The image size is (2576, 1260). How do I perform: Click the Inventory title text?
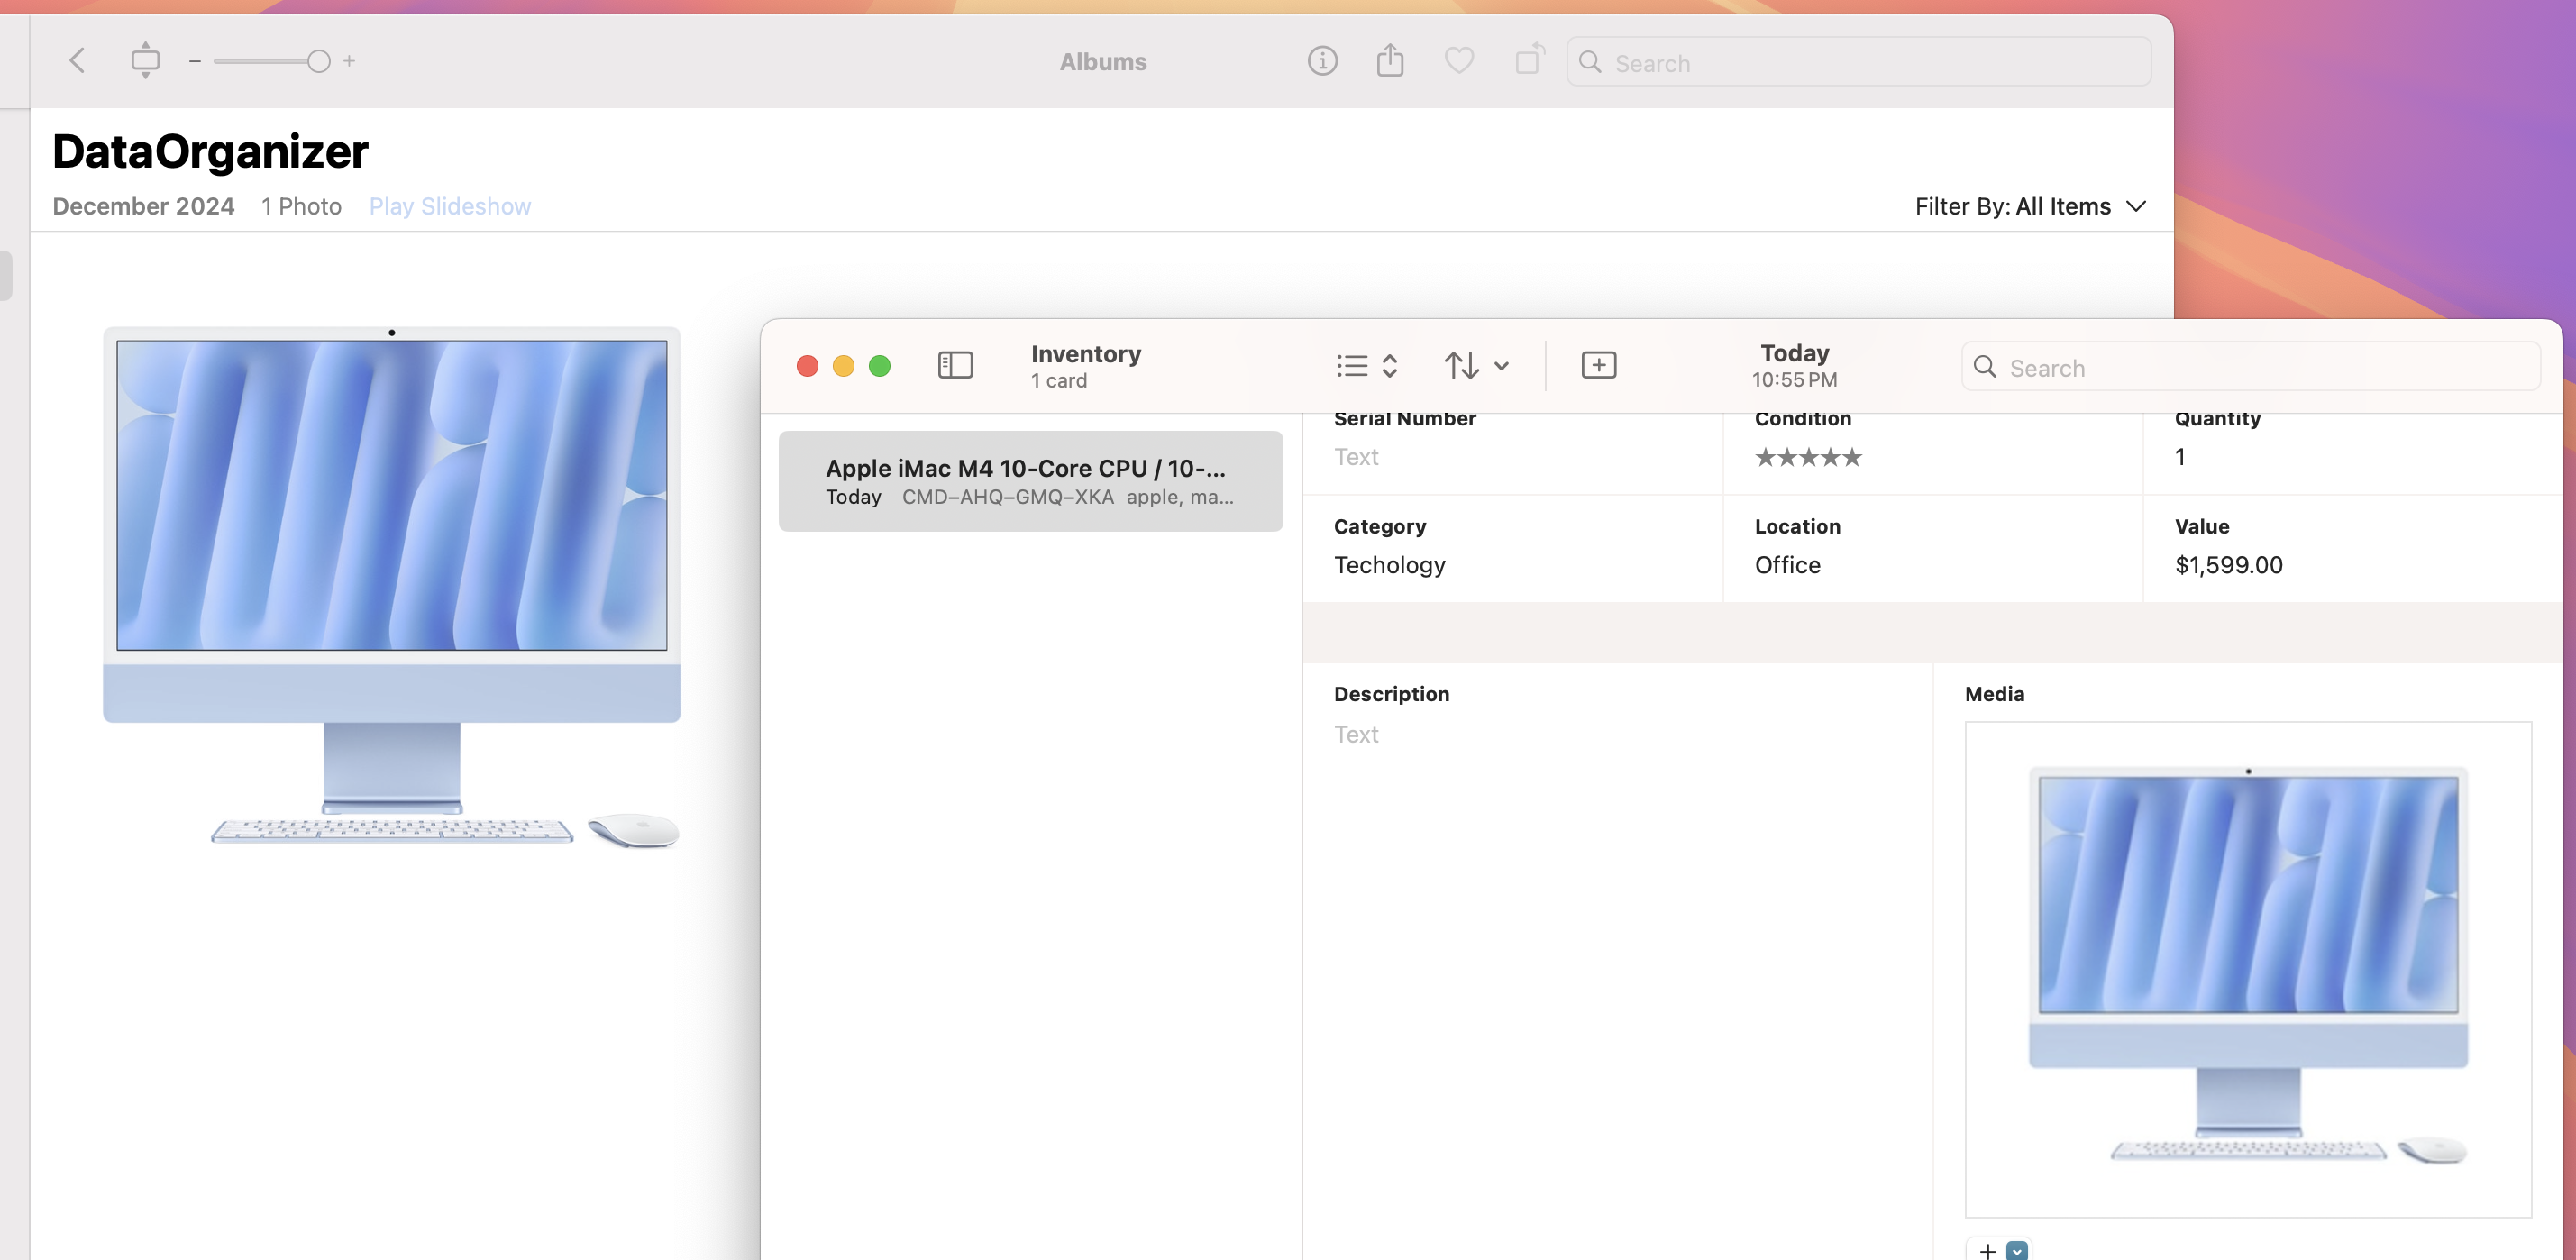tap(1085, 354)
